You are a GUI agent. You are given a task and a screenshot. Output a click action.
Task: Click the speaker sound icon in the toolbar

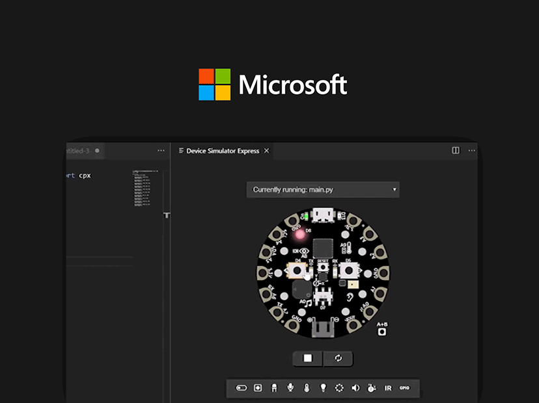click(355, 388)
